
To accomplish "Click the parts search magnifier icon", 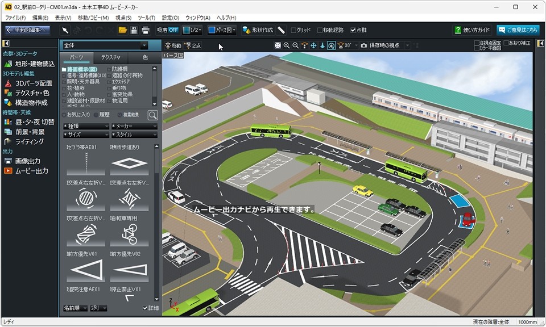I will pos(152,115).
